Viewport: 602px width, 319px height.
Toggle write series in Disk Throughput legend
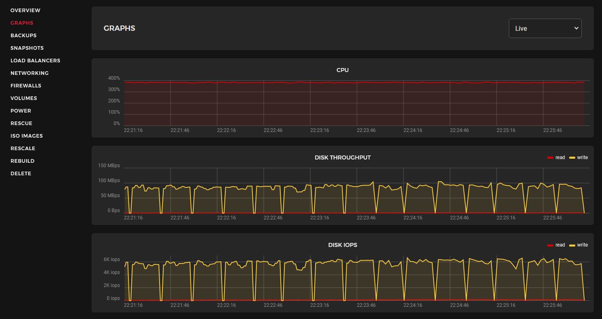pyautogui.click(x=579, y=157)
